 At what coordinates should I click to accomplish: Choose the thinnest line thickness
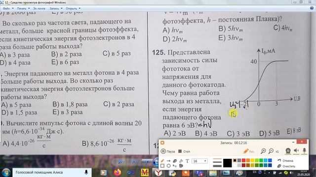click(x=217, y=159)
